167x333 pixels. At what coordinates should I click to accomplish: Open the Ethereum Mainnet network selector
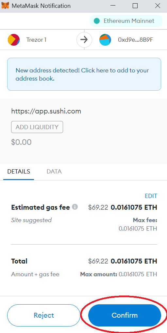(x=126, y=21)
